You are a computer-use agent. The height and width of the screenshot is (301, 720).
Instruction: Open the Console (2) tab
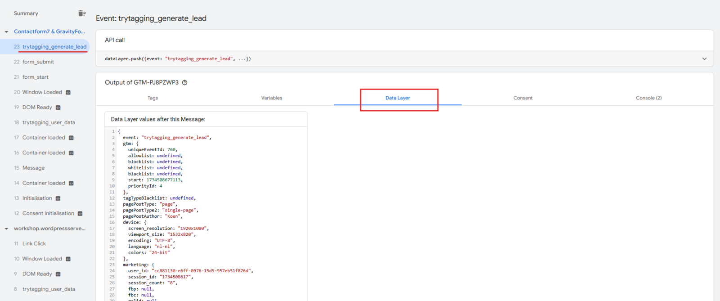click(648, 98)
